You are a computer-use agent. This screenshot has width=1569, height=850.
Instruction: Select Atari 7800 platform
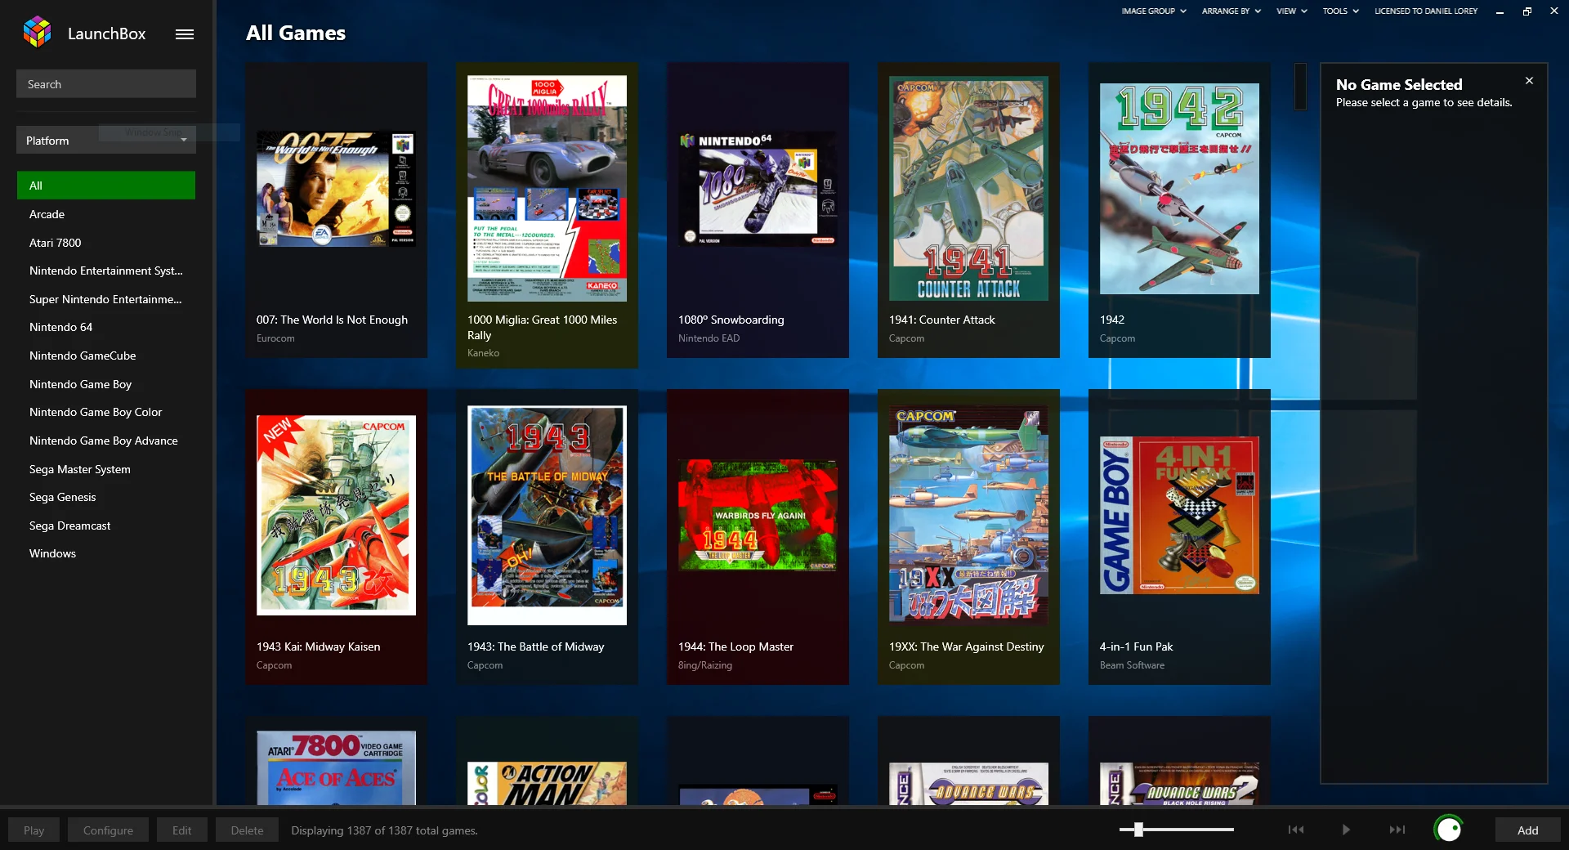pyautogui.click(x=106, y=243)
